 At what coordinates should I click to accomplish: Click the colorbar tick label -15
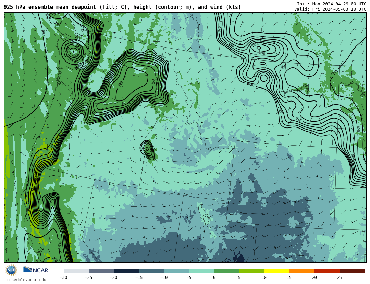139,278
